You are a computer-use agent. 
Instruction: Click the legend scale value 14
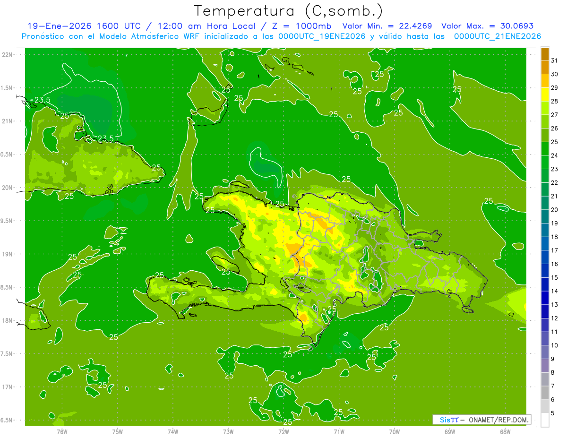(554, 291)
